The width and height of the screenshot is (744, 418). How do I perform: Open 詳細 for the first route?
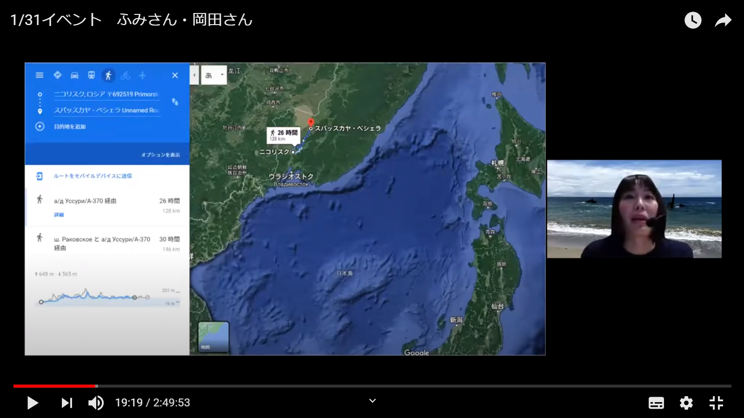tap(59, 215)
